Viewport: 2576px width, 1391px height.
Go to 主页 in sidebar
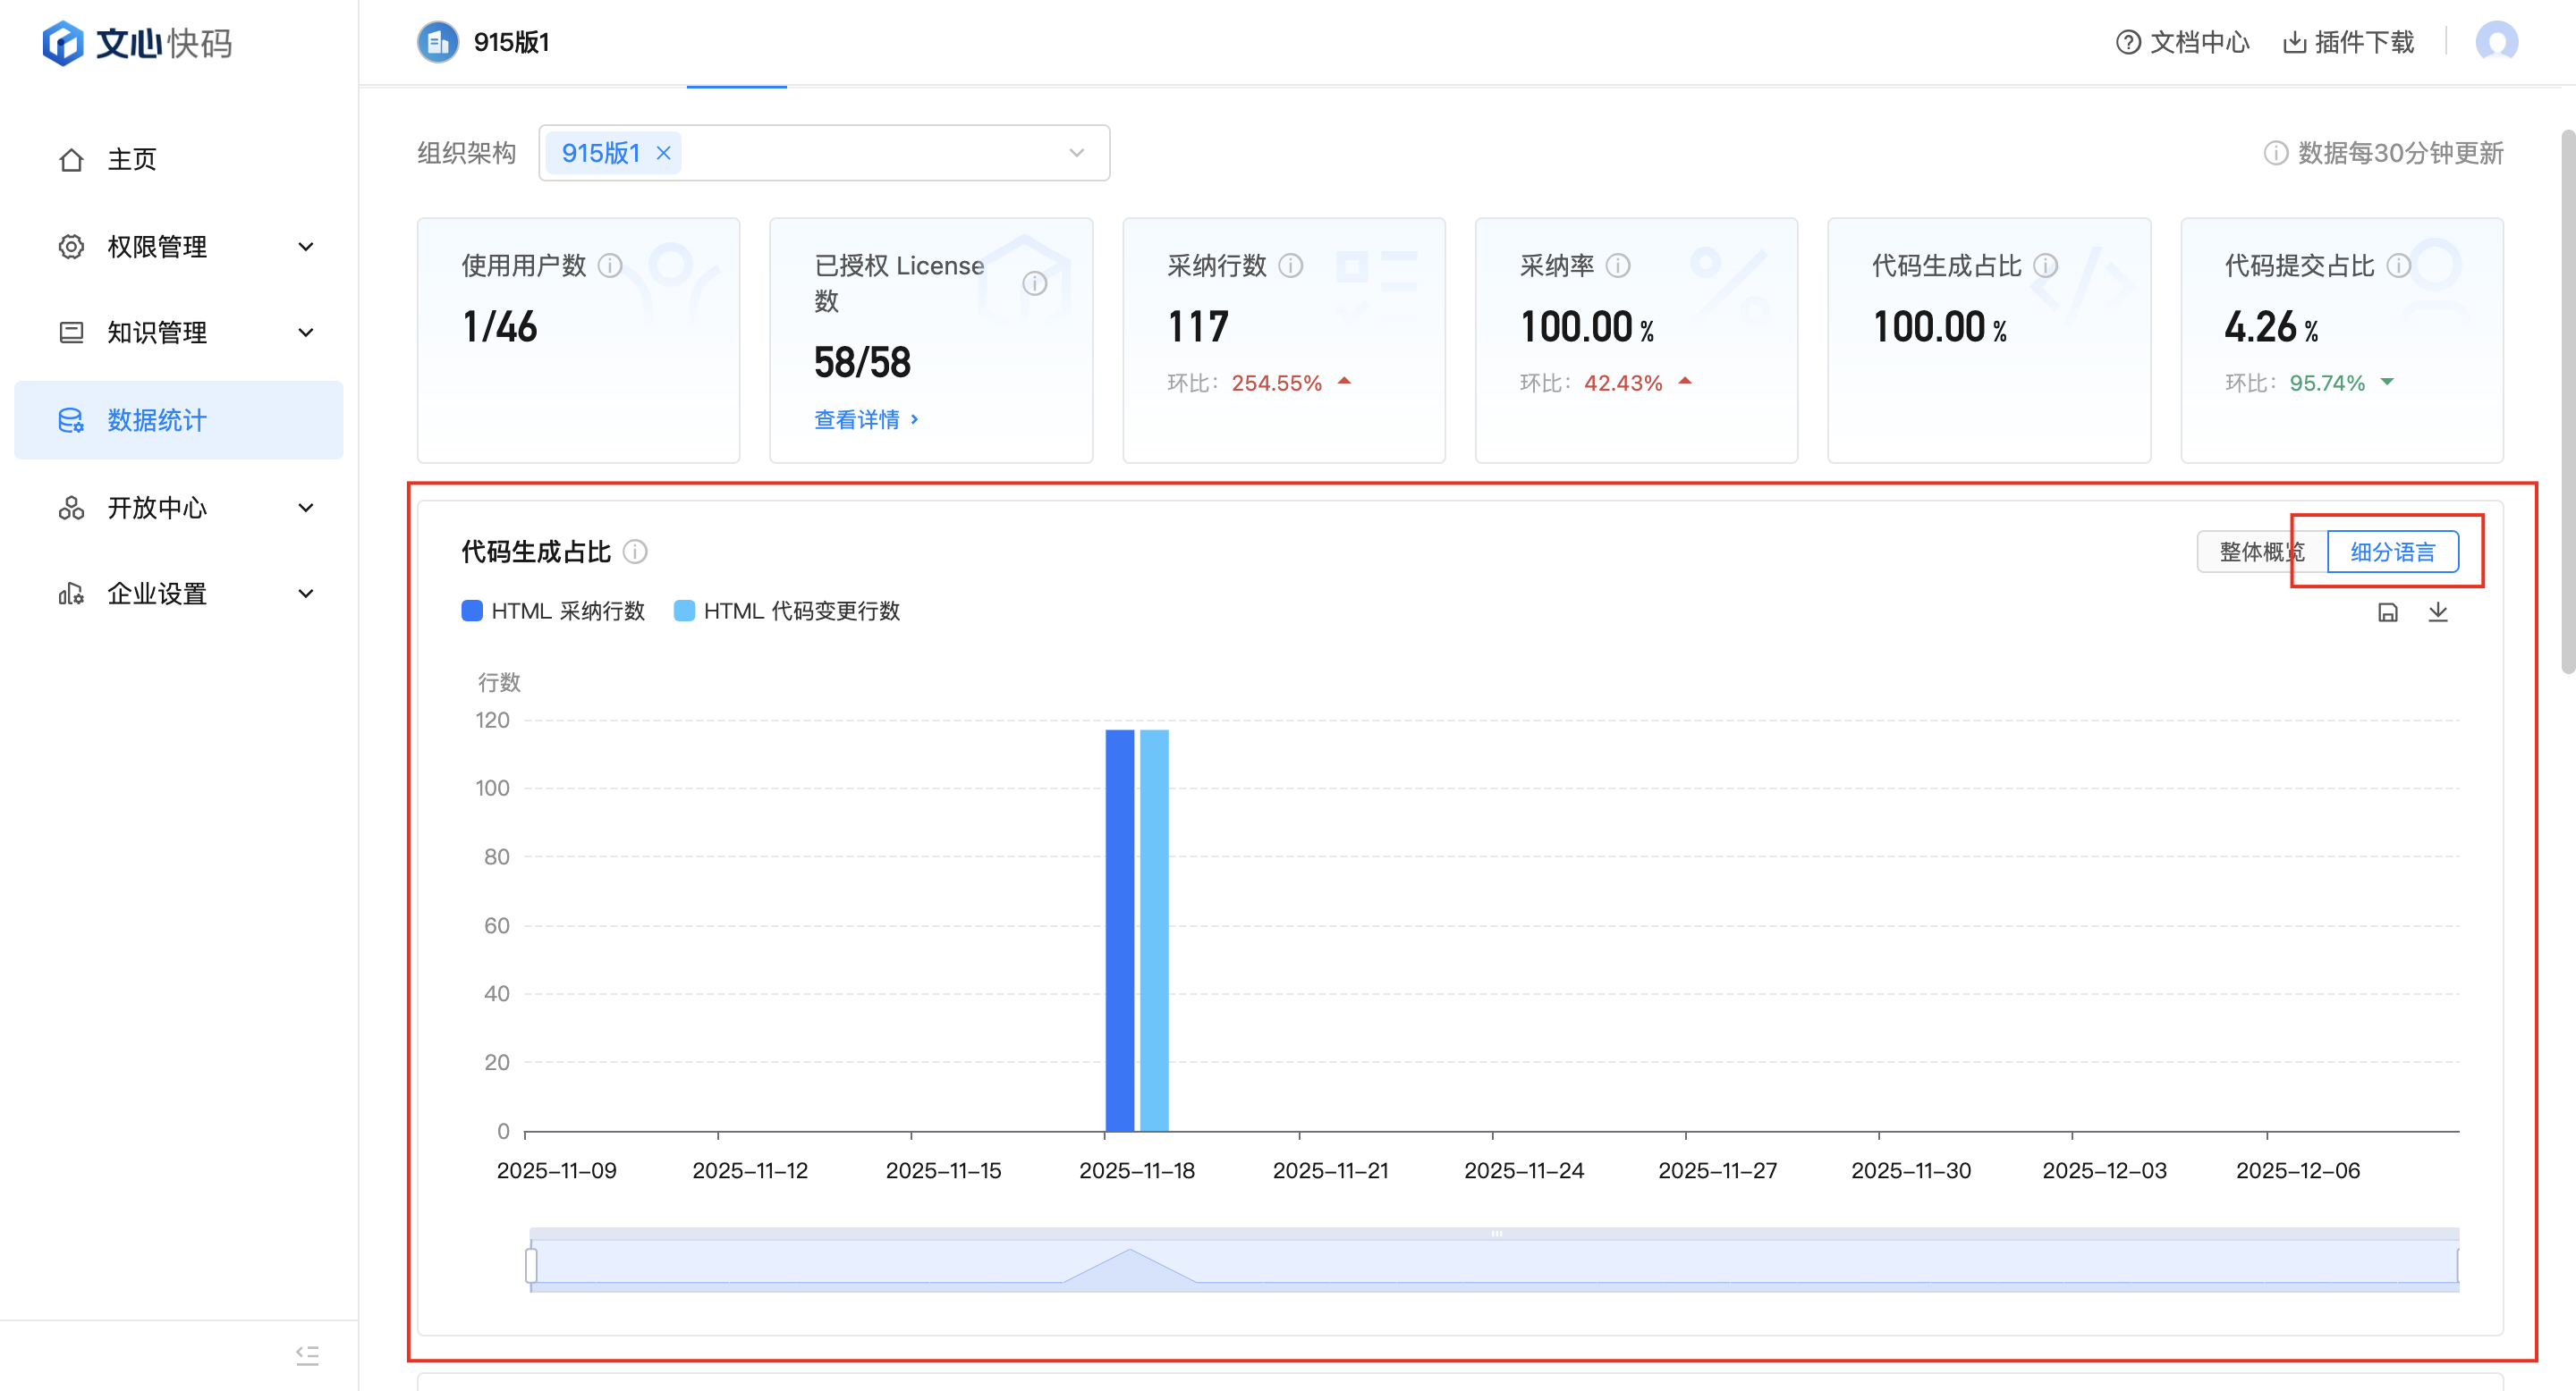(x=132, y=160)
